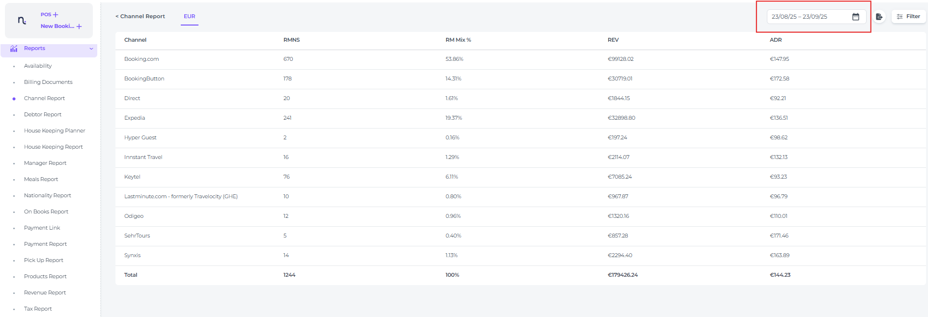Click the Lastminute.com channel entry
This screenshot has width=928, height=317.
coord(181,197)
